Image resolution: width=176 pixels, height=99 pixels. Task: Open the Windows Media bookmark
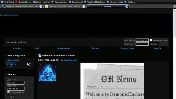pos(115,2)
